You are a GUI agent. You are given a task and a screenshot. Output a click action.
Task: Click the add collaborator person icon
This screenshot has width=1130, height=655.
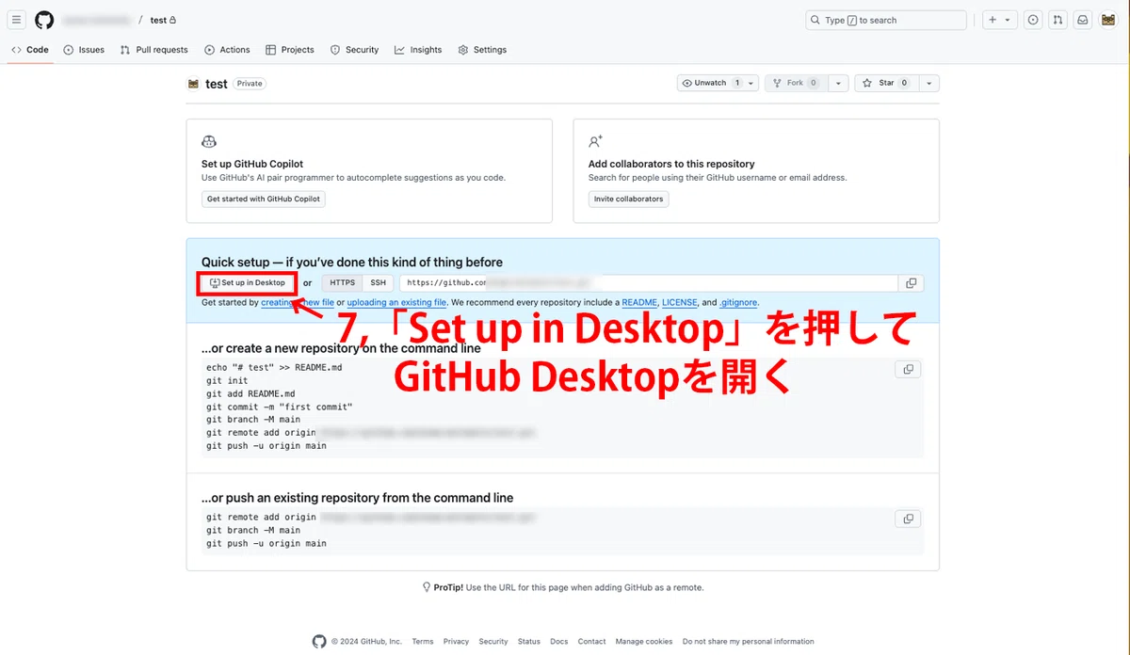pos(595,141)
